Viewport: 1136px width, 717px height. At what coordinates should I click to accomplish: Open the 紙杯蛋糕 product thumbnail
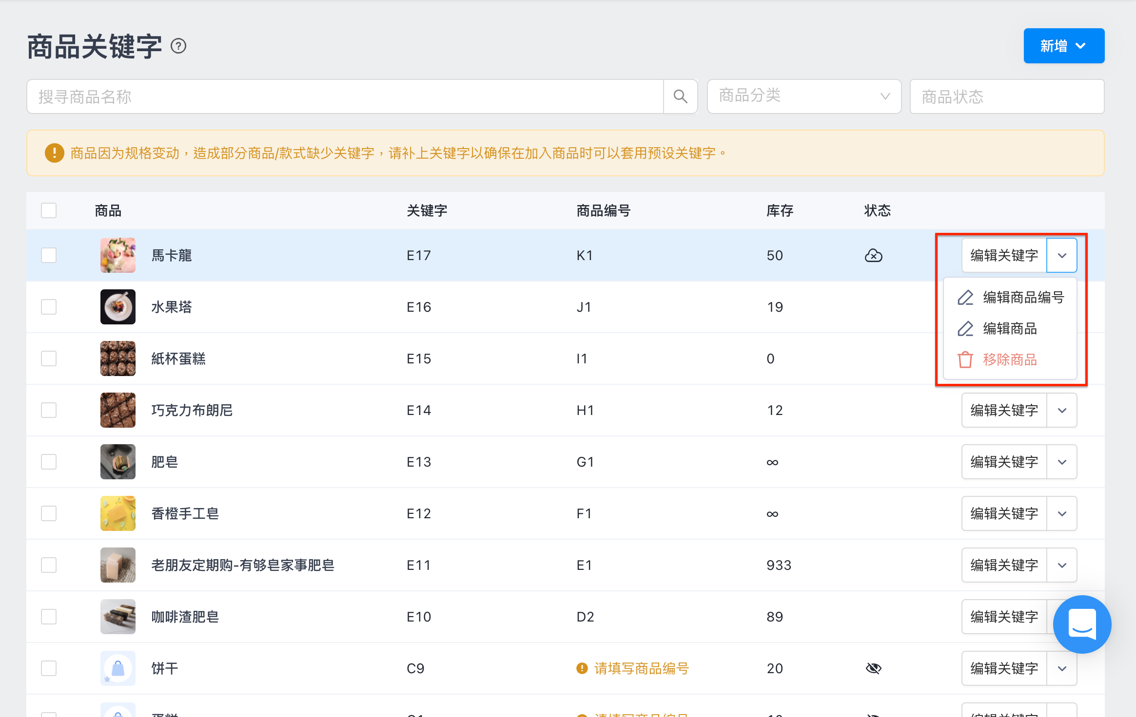tap(118, 358)
